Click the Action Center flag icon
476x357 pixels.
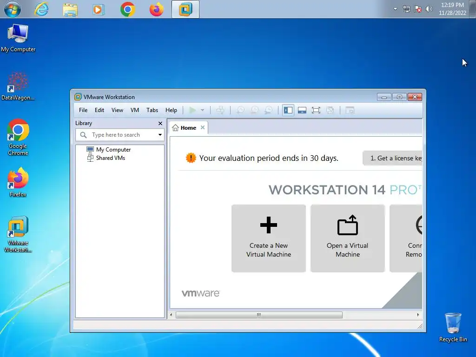click(418, 9)
